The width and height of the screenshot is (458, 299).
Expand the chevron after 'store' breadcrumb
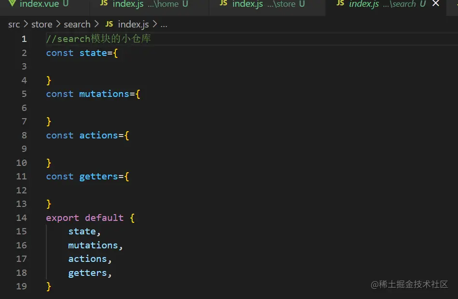[x=58, y=24]
